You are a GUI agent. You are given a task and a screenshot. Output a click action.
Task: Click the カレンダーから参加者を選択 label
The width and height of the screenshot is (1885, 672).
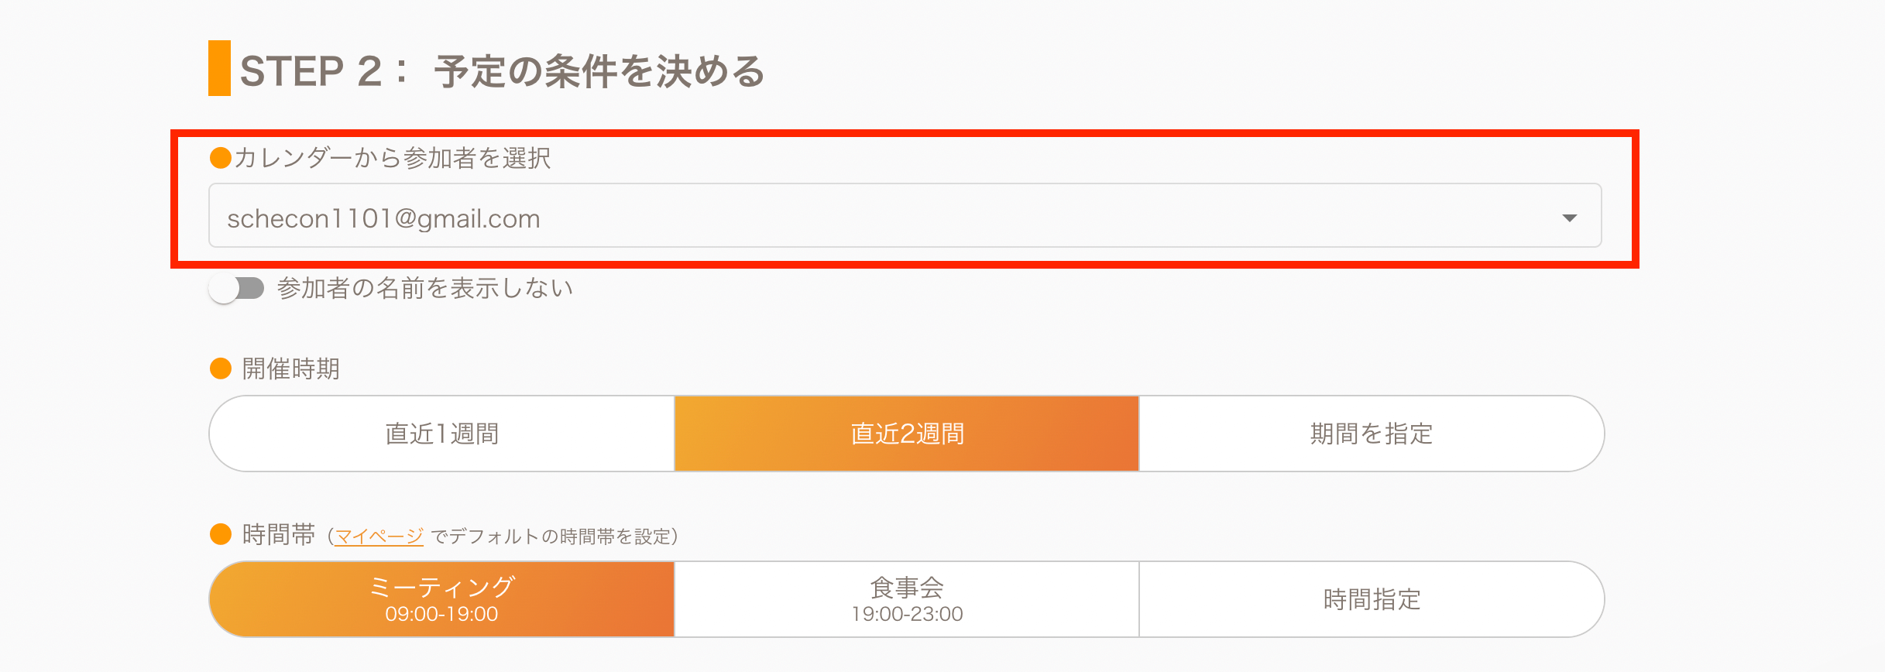coord(393,158)
